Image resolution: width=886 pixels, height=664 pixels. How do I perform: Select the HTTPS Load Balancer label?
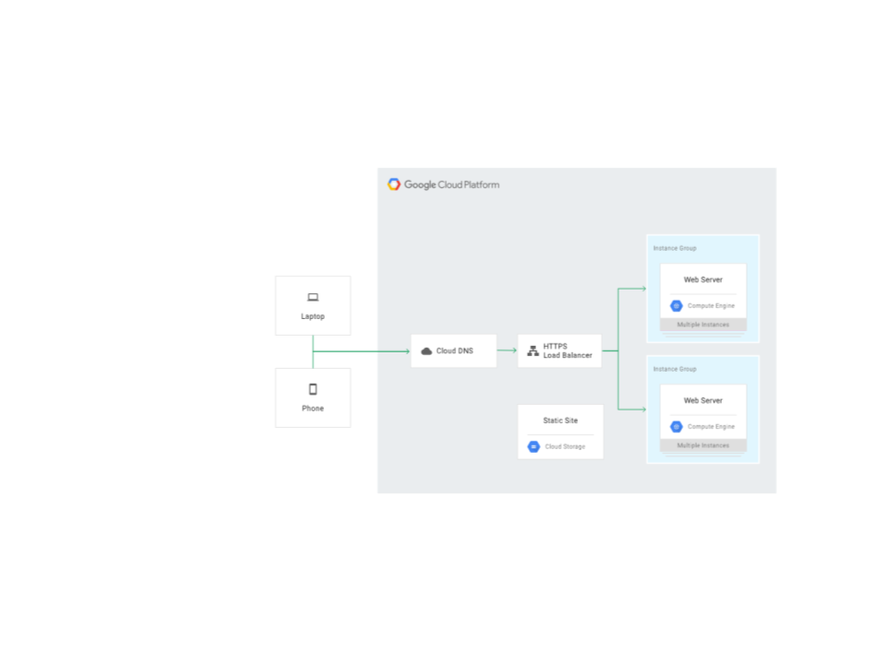568,350
